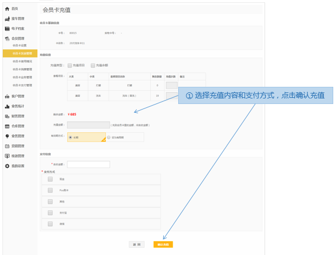Click the orange 确认充值 button

[163, 244]
